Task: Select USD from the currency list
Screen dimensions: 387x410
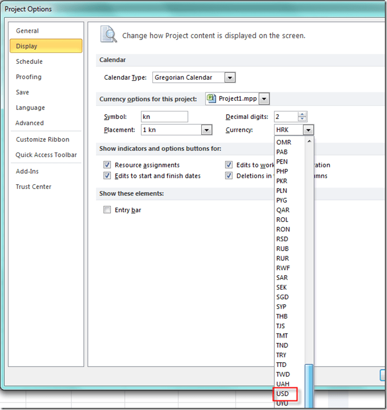Action: pyautogui.click(x=283, y=394)
